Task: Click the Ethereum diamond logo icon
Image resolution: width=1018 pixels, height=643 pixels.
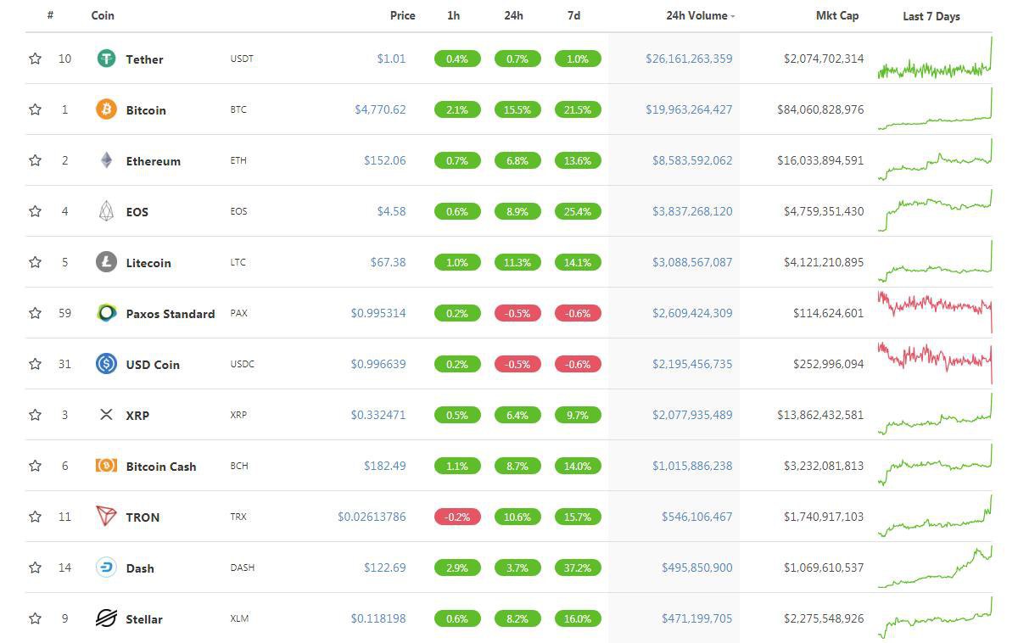Action: click(x=106, y=160)
